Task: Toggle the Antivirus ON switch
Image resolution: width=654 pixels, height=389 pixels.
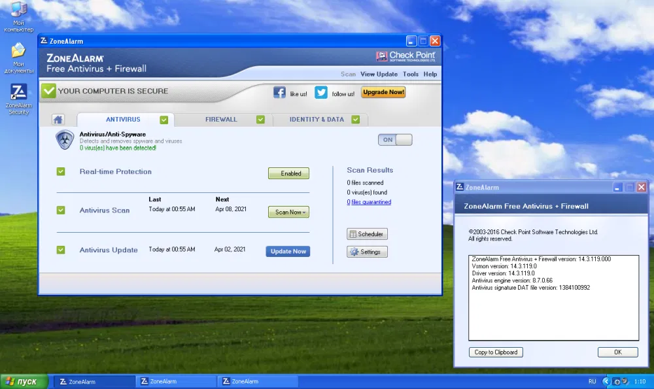Action: click(x=395, y=140)
